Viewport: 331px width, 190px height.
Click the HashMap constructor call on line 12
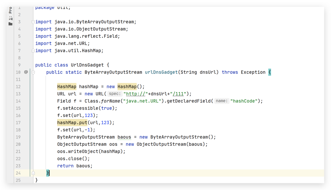[x=127, y=87]
